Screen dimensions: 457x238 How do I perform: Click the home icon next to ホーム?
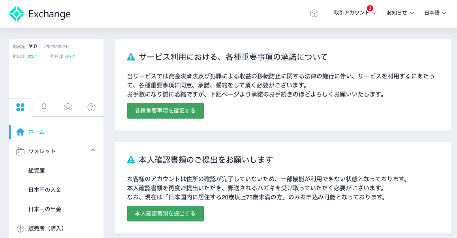coord(20,132)
